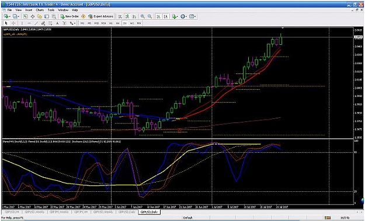Viewport: 365px width, 221px height.
Task: Select the Vertical Line tool
Action: click(22, 23)
